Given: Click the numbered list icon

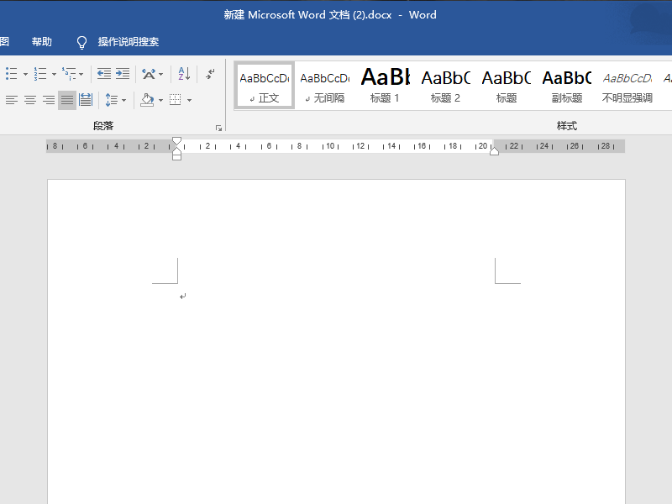Looking at the screenshot, I should 40,74.
